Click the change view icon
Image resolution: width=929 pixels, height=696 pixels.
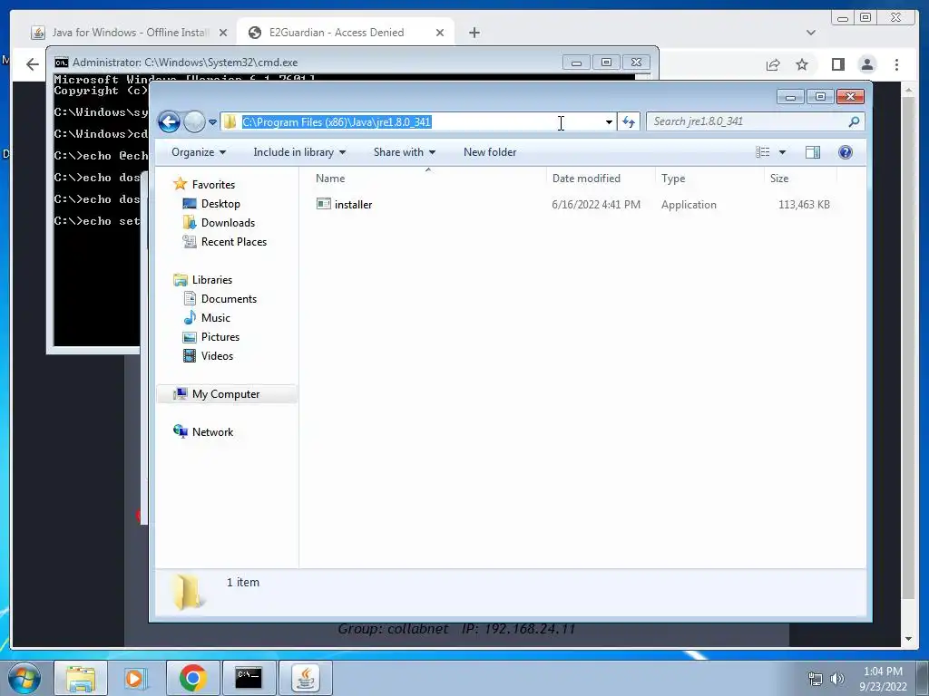tap(762, 152)
